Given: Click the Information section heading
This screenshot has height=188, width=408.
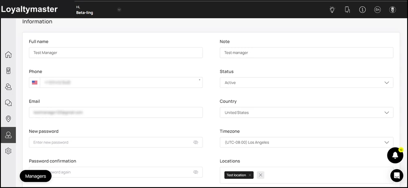Looking at the screenshot, I should pos(37,22).
